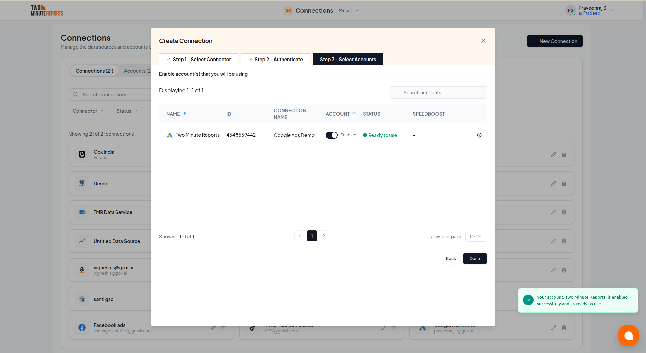Click trash icon for TMR Data Service
This screenshot has height=353, width=646.
pyautogui.click(x=564, y=212)
